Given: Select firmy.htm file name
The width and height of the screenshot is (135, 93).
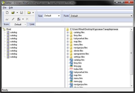Looking at the screenshot, I should tap(78, 63).
